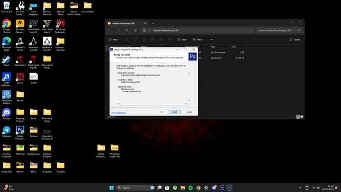Select the PNG Files desktop folder

[x=20, y=150]
